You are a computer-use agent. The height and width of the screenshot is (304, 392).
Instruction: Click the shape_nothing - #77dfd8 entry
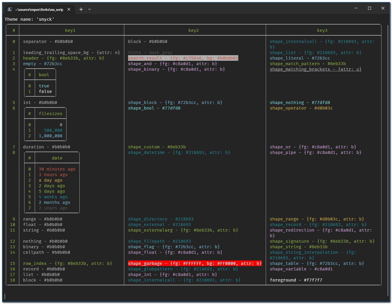(x=300, y=103)
